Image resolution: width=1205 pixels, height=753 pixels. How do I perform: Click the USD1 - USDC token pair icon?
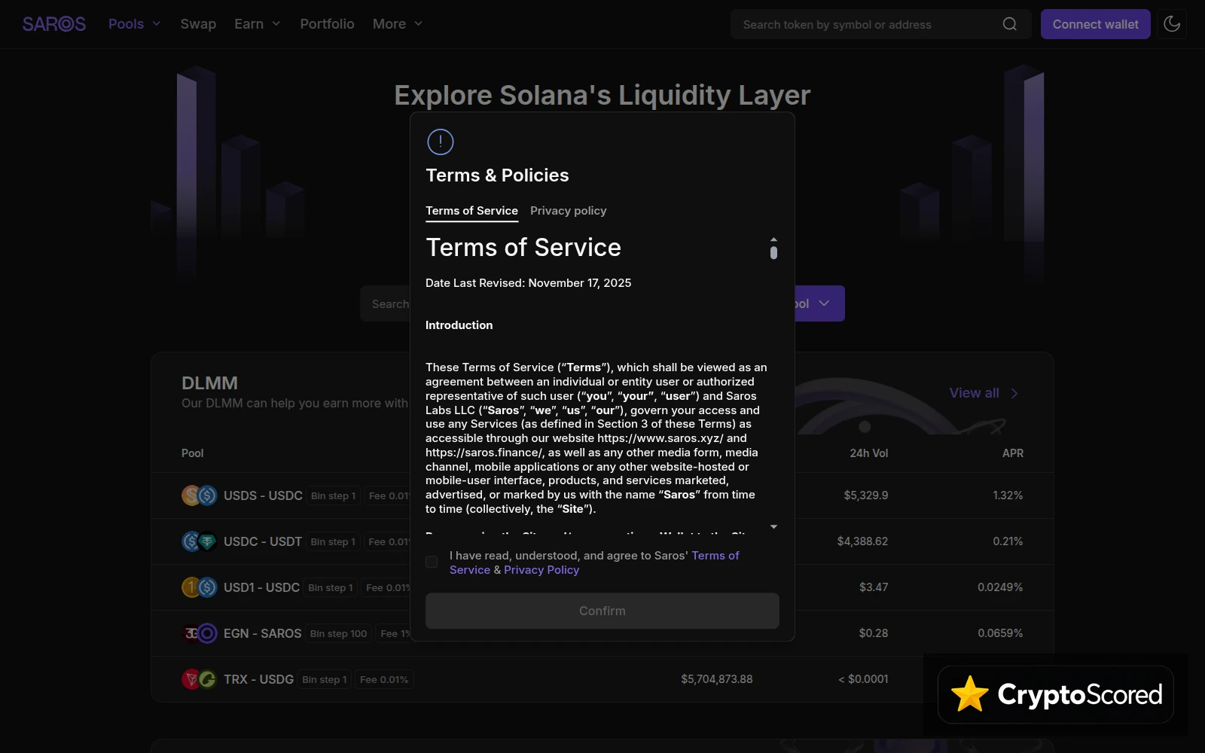coord(200,587)
